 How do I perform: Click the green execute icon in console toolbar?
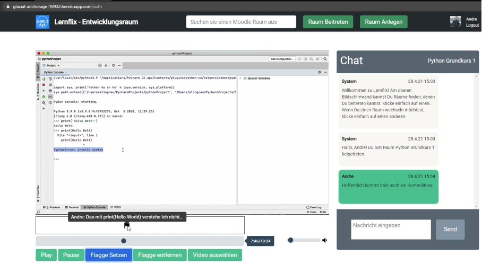tap(44, 91)
